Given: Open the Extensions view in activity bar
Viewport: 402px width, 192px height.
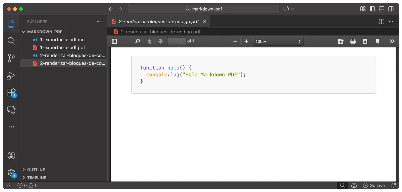Looking at the screenshot, I should click(x=11, y=93).
